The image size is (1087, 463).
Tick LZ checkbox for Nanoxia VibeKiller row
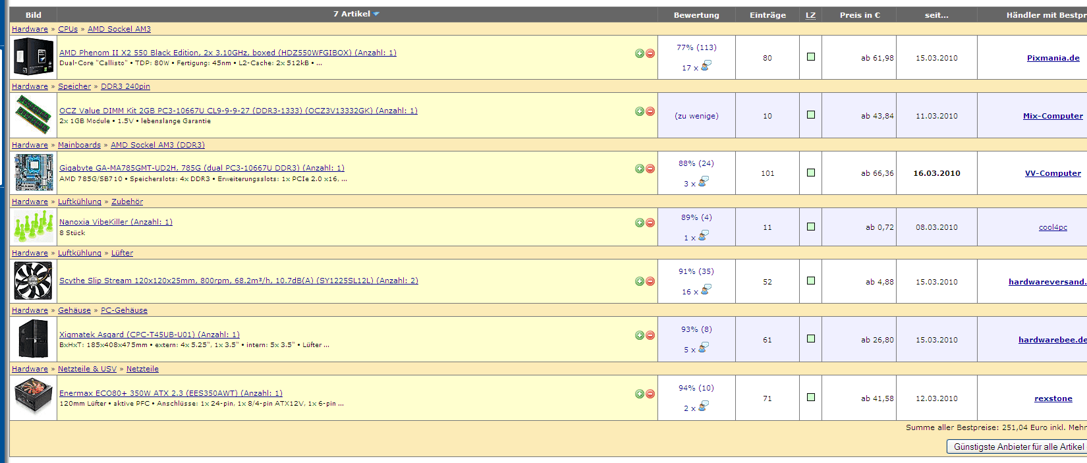pos(811,227)
